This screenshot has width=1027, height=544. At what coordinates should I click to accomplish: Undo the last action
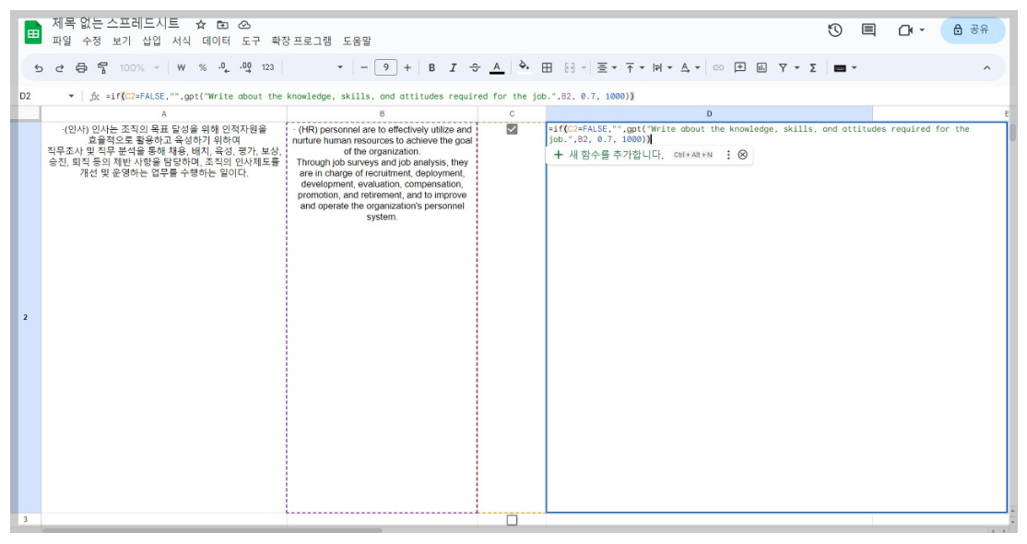39,68
